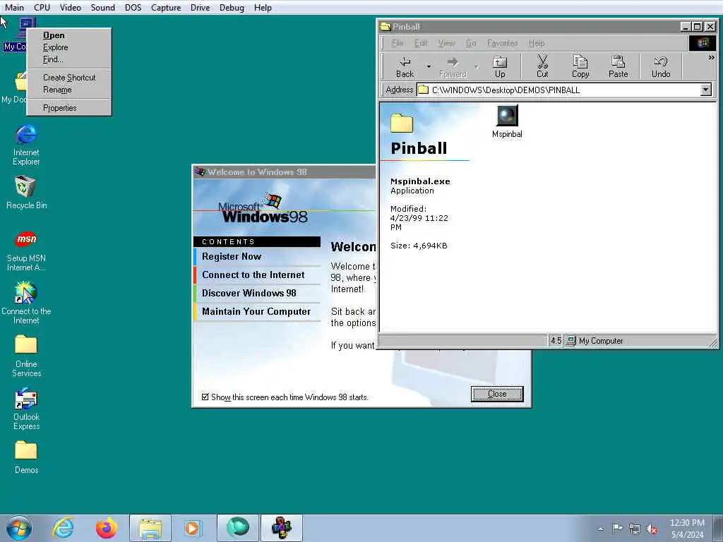Click the Up folder toolbar button
This screenshot has height=542, width=723.
(500, 67)
